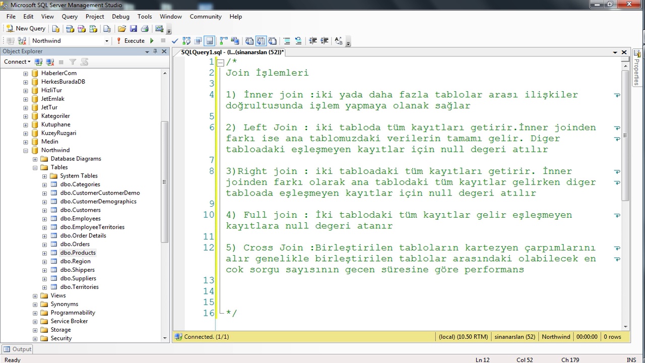
Task: Click the Open File folder icon
Action: coord(121,29)
